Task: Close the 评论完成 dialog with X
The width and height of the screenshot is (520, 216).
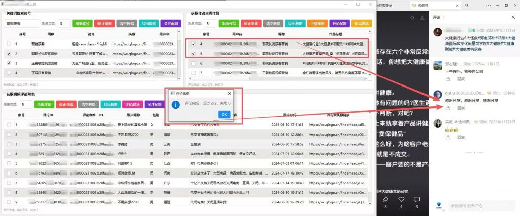Action: (229, 94)
